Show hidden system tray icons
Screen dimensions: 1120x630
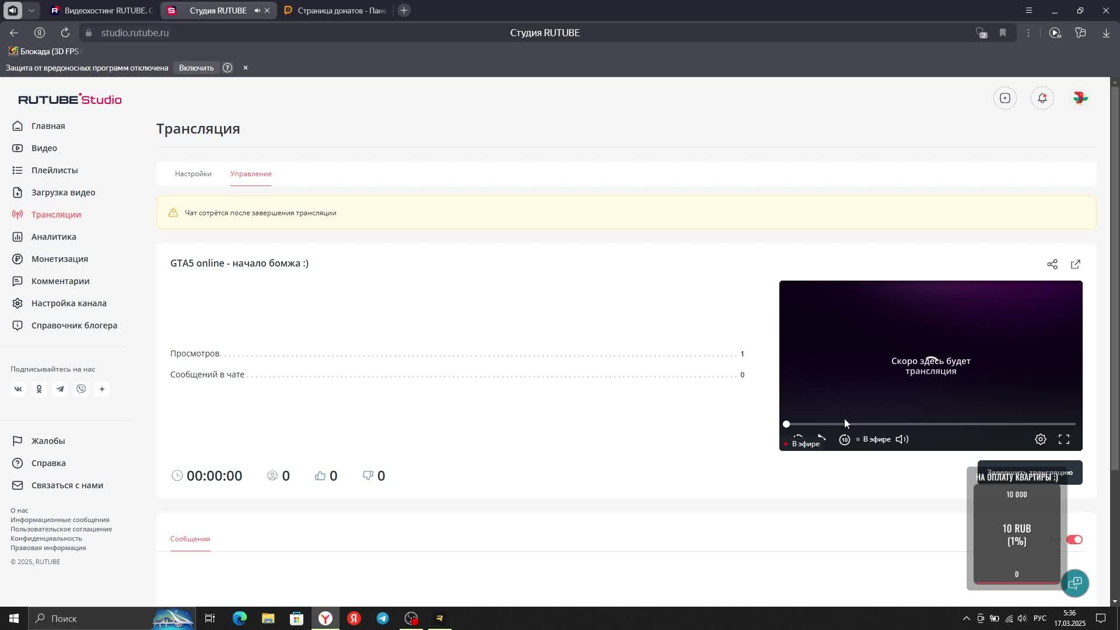tap(966, 618)
